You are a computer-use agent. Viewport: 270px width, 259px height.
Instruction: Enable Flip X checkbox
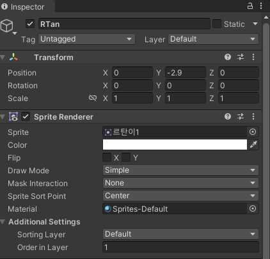pyautogui.click(x=107, y=157)
